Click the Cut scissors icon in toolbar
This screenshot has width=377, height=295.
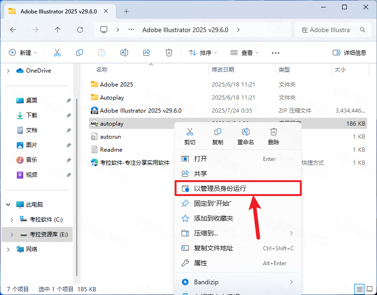[x=57, y=53]
